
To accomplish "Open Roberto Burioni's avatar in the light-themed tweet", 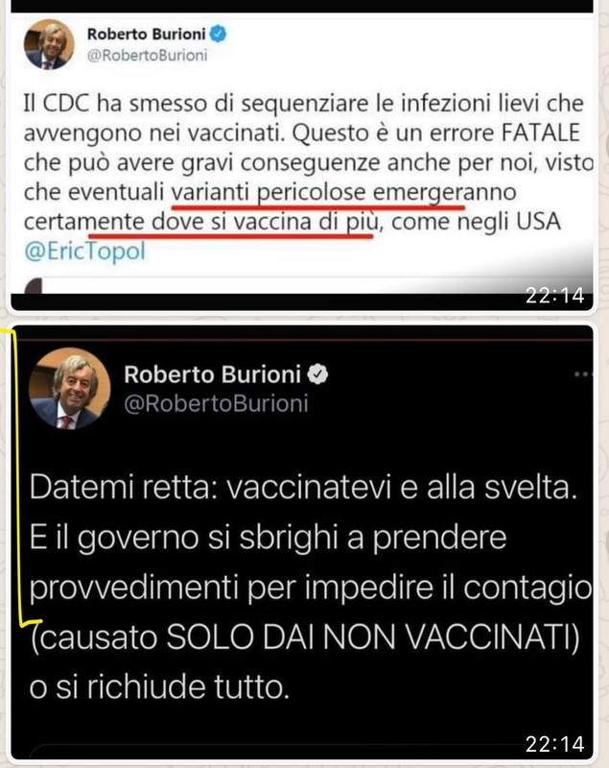I will 49,44.
